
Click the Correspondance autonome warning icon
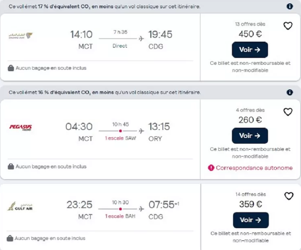[x=211, y=167]
